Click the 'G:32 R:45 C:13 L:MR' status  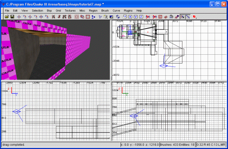pos(211,145)
